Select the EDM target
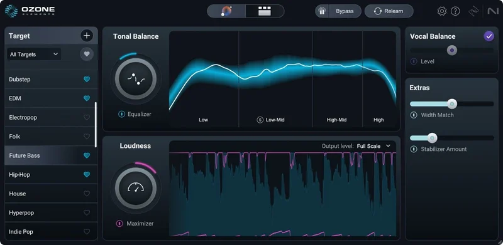503x245 pixels. click(51, 98)
